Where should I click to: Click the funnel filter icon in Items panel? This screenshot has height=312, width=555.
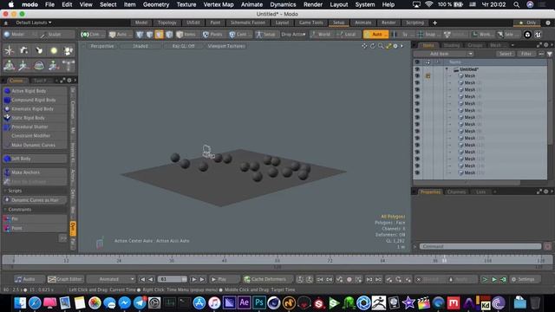click(549, 54)
